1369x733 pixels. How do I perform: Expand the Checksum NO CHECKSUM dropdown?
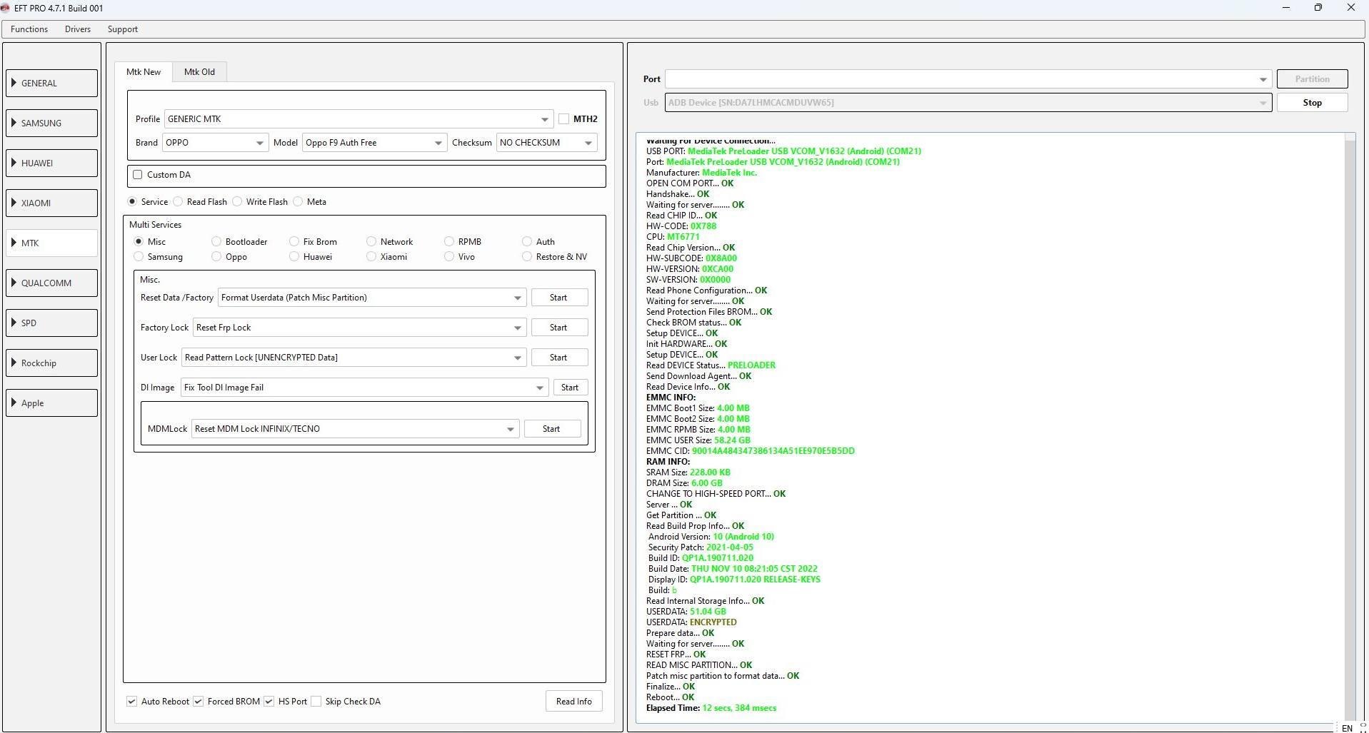coord(588,143)
